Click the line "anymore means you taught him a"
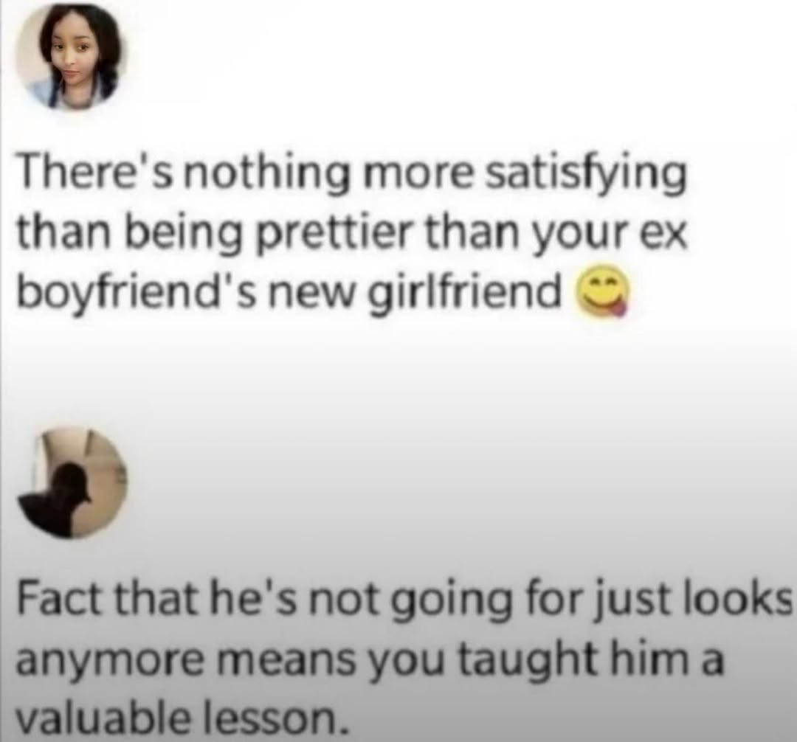797x742 pixels. pos(370,659)
